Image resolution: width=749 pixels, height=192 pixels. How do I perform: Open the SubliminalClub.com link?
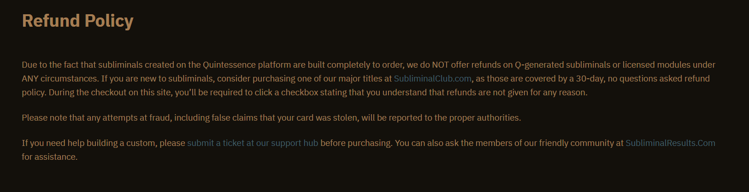click(432, 79)
